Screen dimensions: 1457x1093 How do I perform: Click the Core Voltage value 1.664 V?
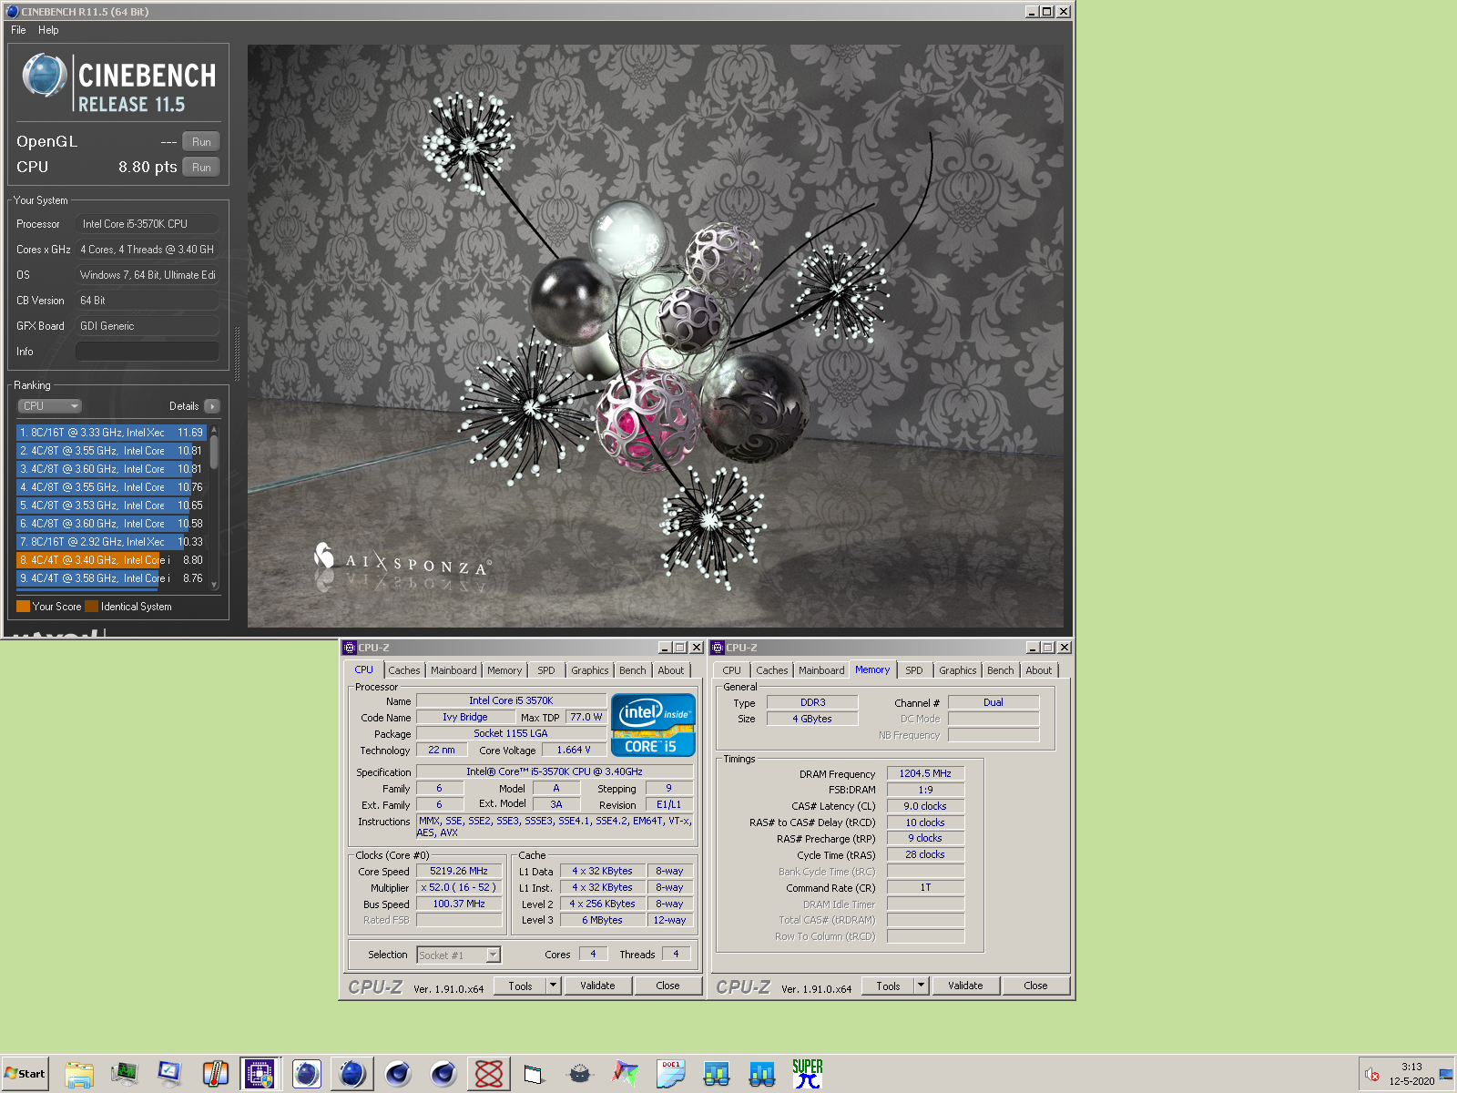coord(574,750)
